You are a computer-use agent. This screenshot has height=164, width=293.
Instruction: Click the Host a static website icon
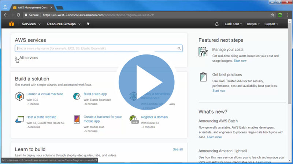click(19, 119)
